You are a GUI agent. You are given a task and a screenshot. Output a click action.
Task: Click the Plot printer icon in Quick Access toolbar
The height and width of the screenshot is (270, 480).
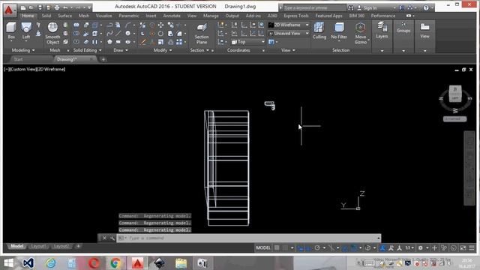pos(57,7)
